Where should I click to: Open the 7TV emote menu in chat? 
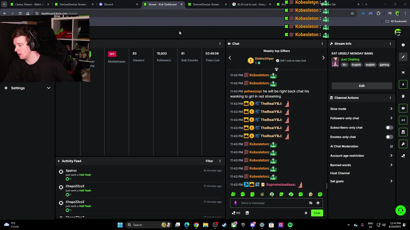tap(310, 203)
